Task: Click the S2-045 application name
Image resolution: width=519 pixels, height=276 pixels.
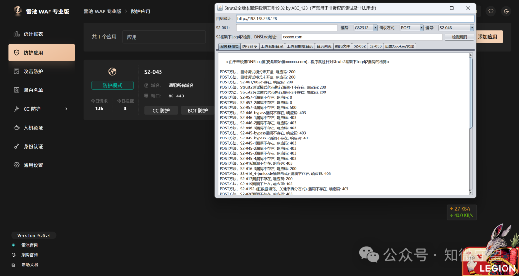Action: 153,72
